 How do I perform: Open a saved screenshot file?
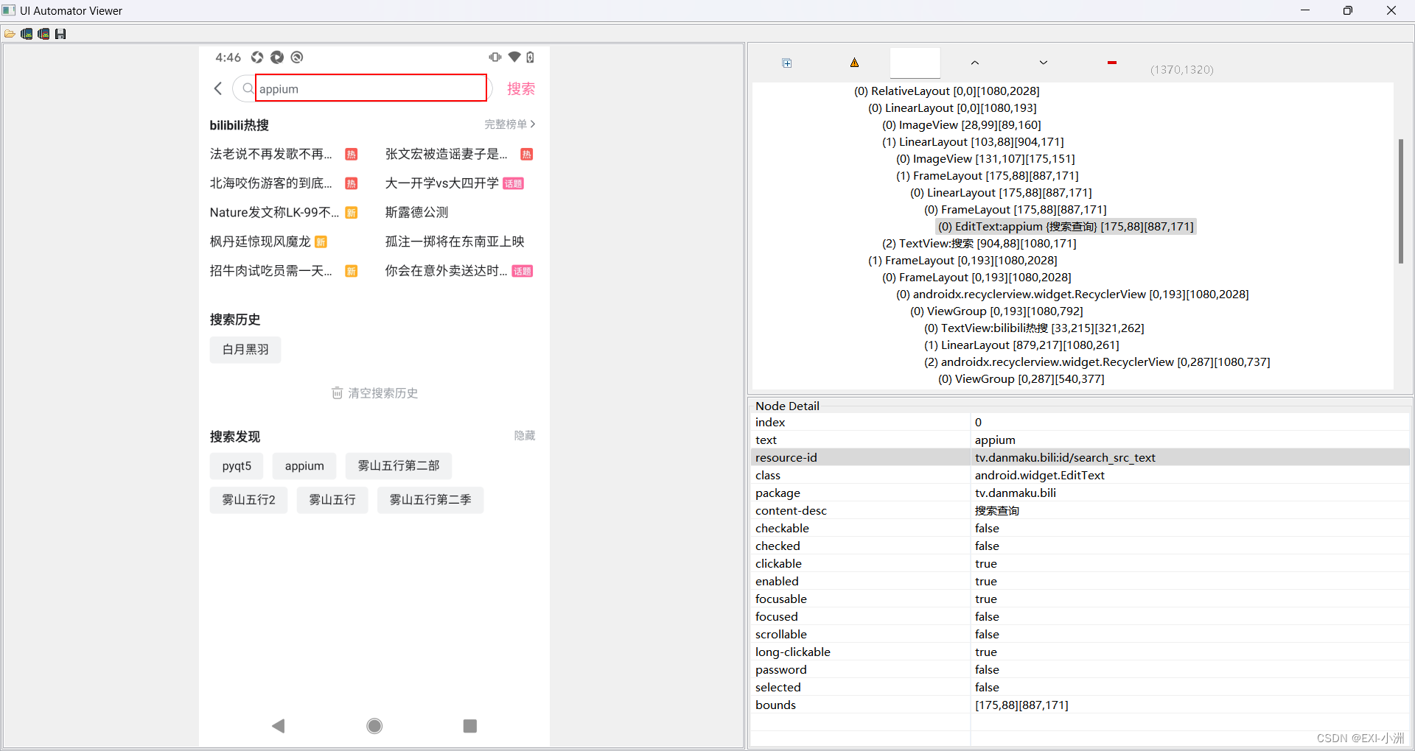(x=10, y=34)
